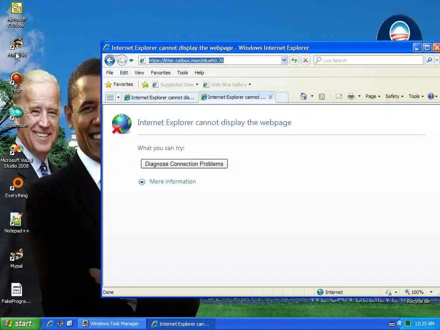This screenshot has width=440, height=330.
Task: Select the Supermium desktop shortcut
Action: click(16, 117)
